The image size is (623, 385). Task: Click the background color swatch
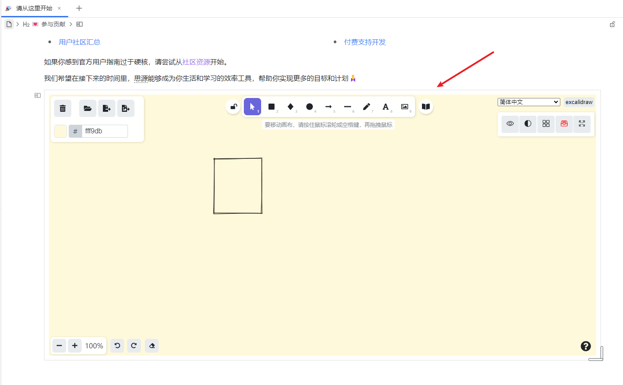pos(60,131)
